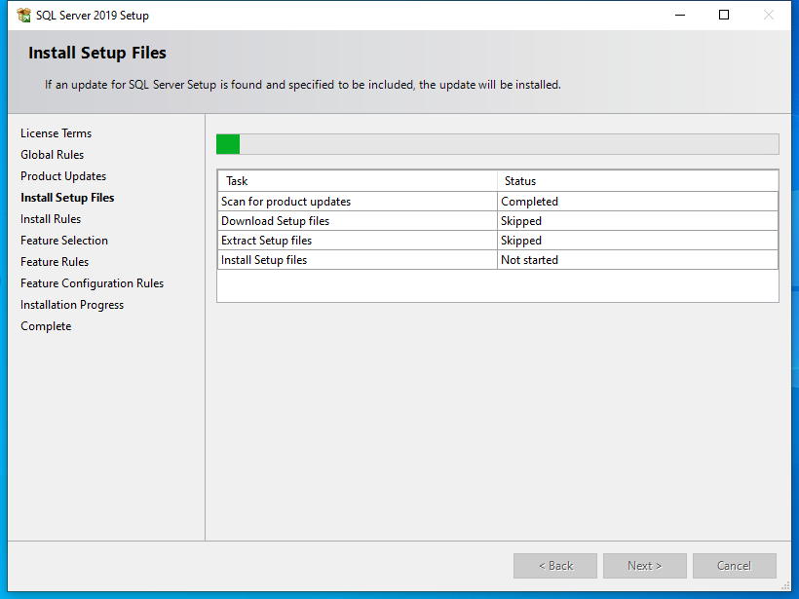Select the Install Setup files row

pos(264,260)
